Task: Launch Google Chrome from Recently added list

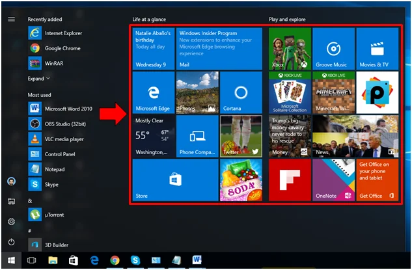Action: pyautogui.click(x=55, y=48)
